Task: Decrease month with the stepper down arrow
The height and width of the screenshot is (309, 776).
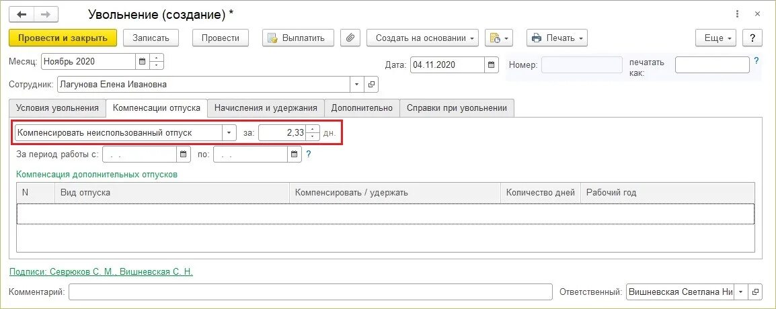Action: pyautogui.click(x=157, y=67)
